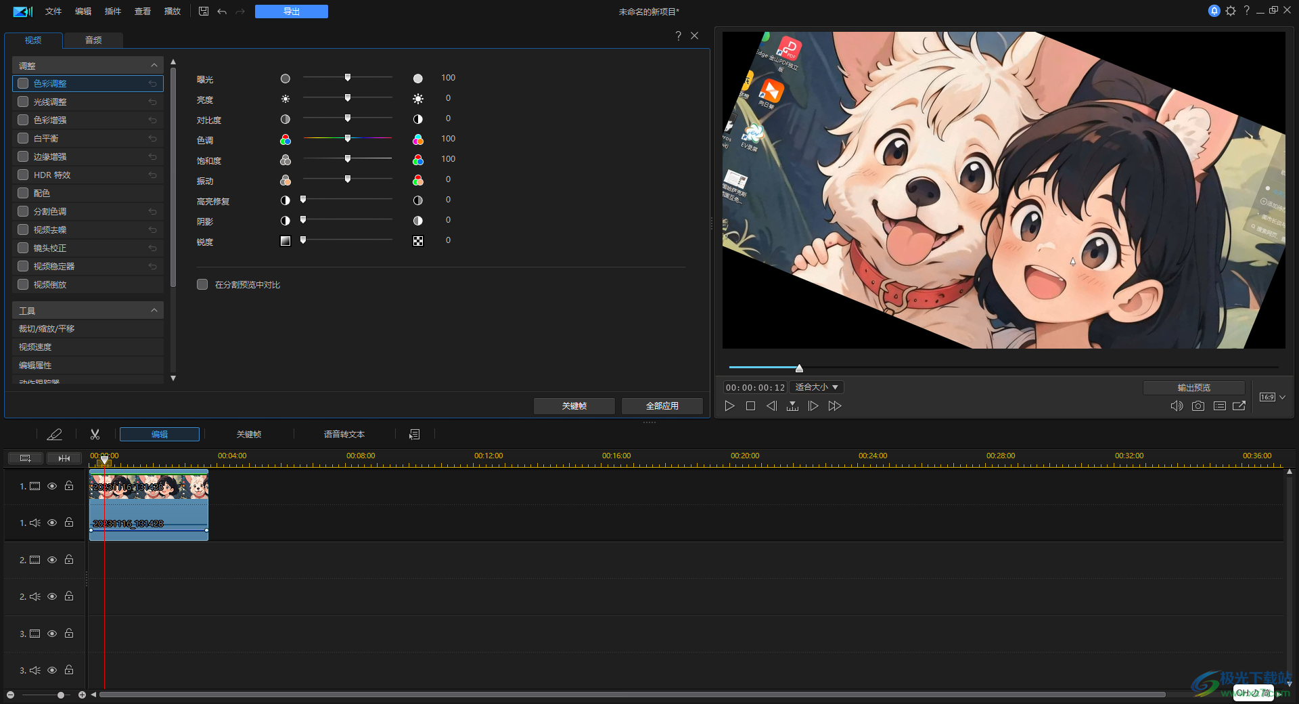
Task: Click the help question mark in panel
Action: [678, 36]
